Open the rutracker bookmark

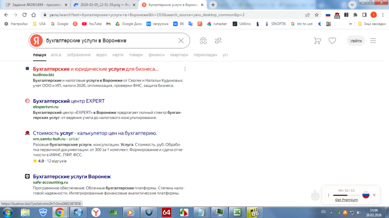tap(217, 24)
